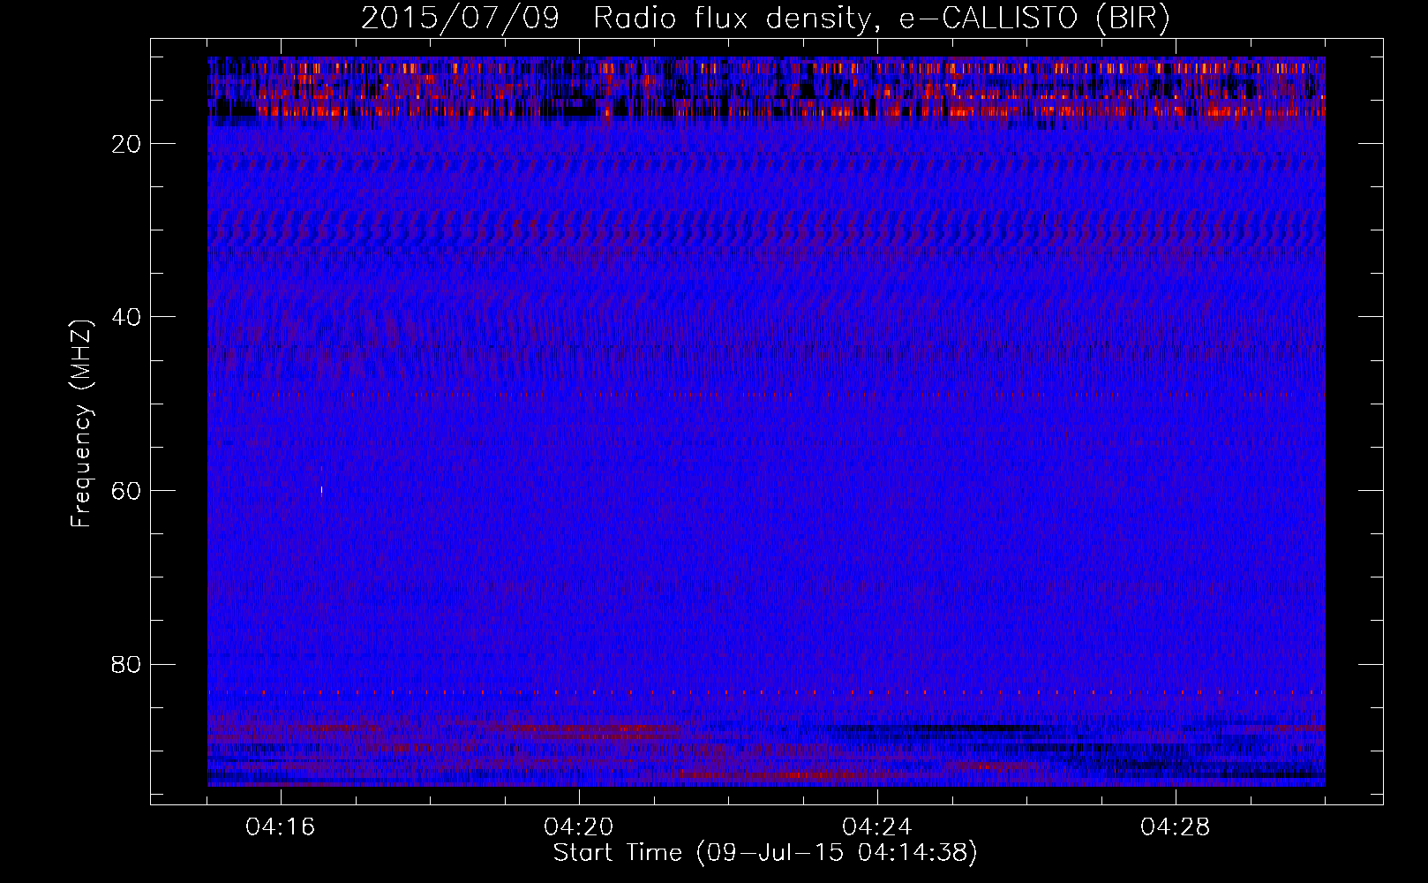Click the 60 MHz frequency tick label
This screenshot has width=1428, height=883.
coord(127,491)
